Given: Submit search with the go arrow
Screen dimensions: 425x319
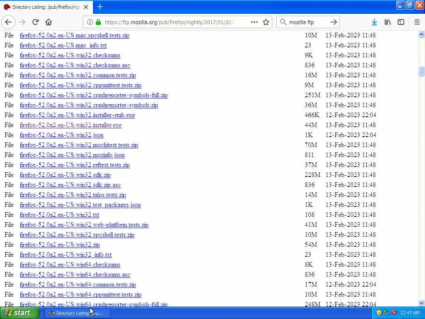Looking at the screenshot, I should coord(334,22).
